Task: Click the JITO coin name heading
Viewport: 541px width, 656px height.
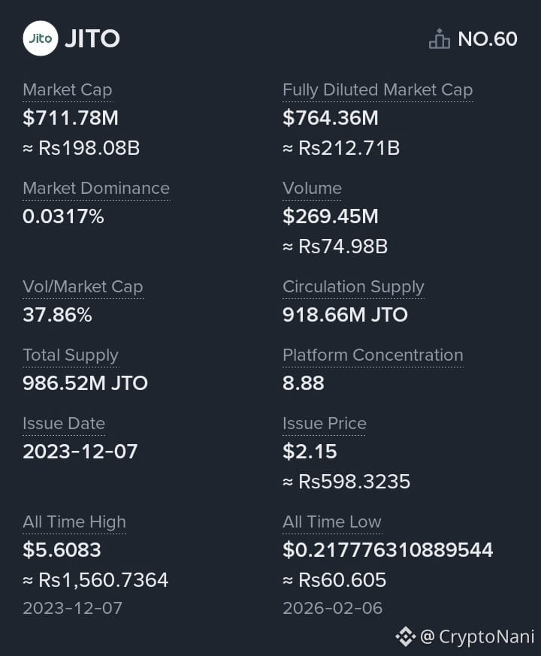Action: [92, 38]
